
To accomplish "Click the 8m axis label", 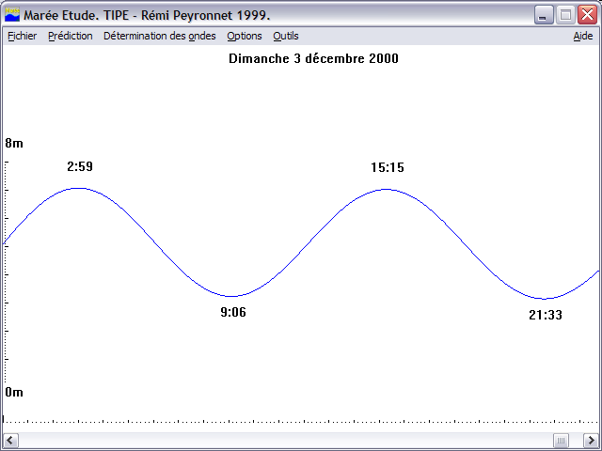I will pos(14,144).
